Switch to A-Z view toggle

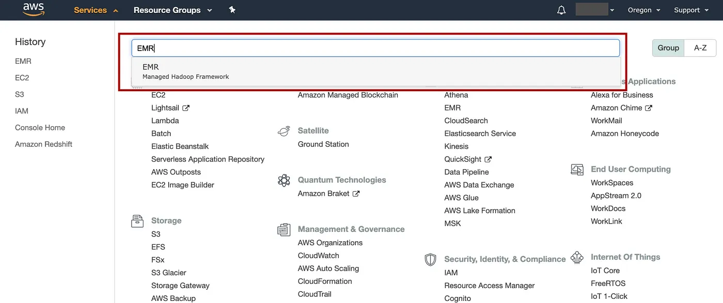[x=700, y=48]
